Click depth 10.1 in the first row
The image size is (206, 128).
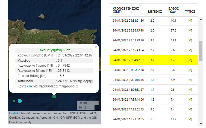click(173, 21)
